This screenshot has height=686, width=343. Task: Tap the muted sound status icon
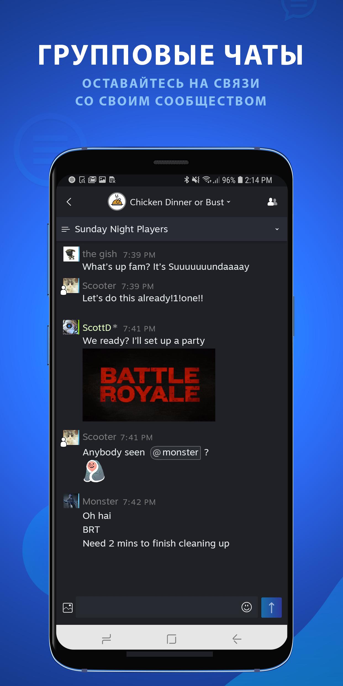coord(196,180)
